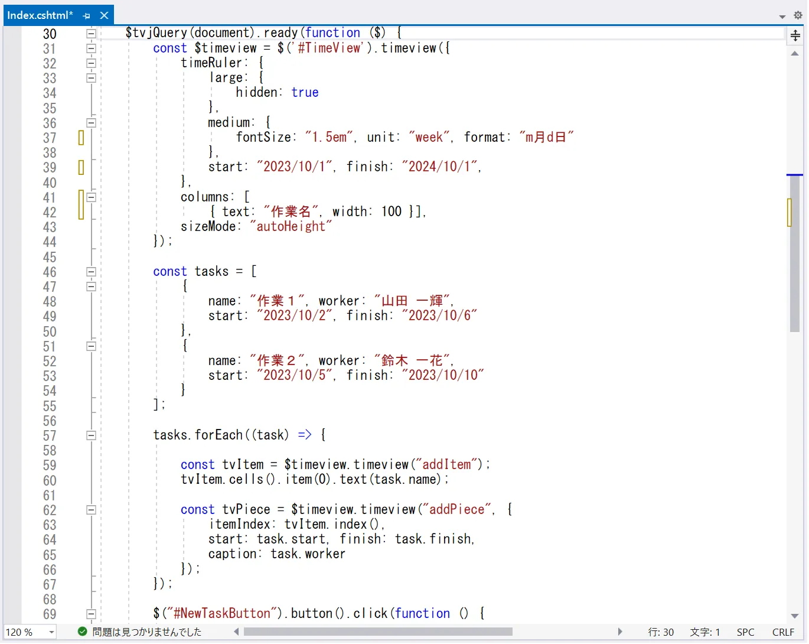Select the Index.cshtml tab

tap(40, 15)
